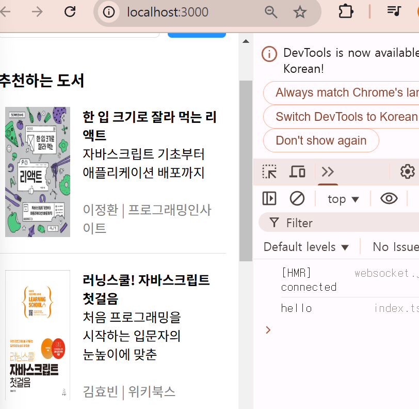Select the inspect element tool

click(269, 172)
